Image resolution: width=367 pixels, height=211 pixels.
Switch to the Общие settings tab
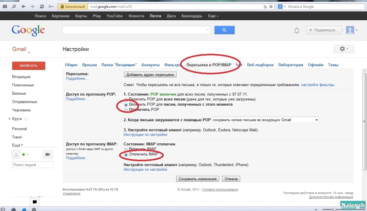(x=71, y=65)
